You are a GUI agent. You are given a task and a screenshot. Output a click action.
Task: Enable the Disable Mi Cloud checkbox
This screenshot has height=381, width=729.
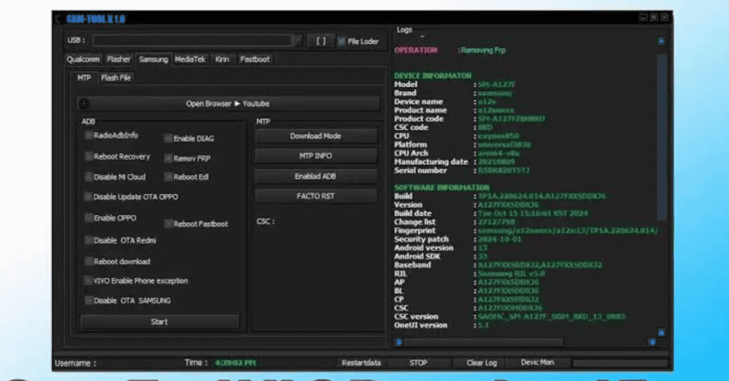click(x=88, y=177)
